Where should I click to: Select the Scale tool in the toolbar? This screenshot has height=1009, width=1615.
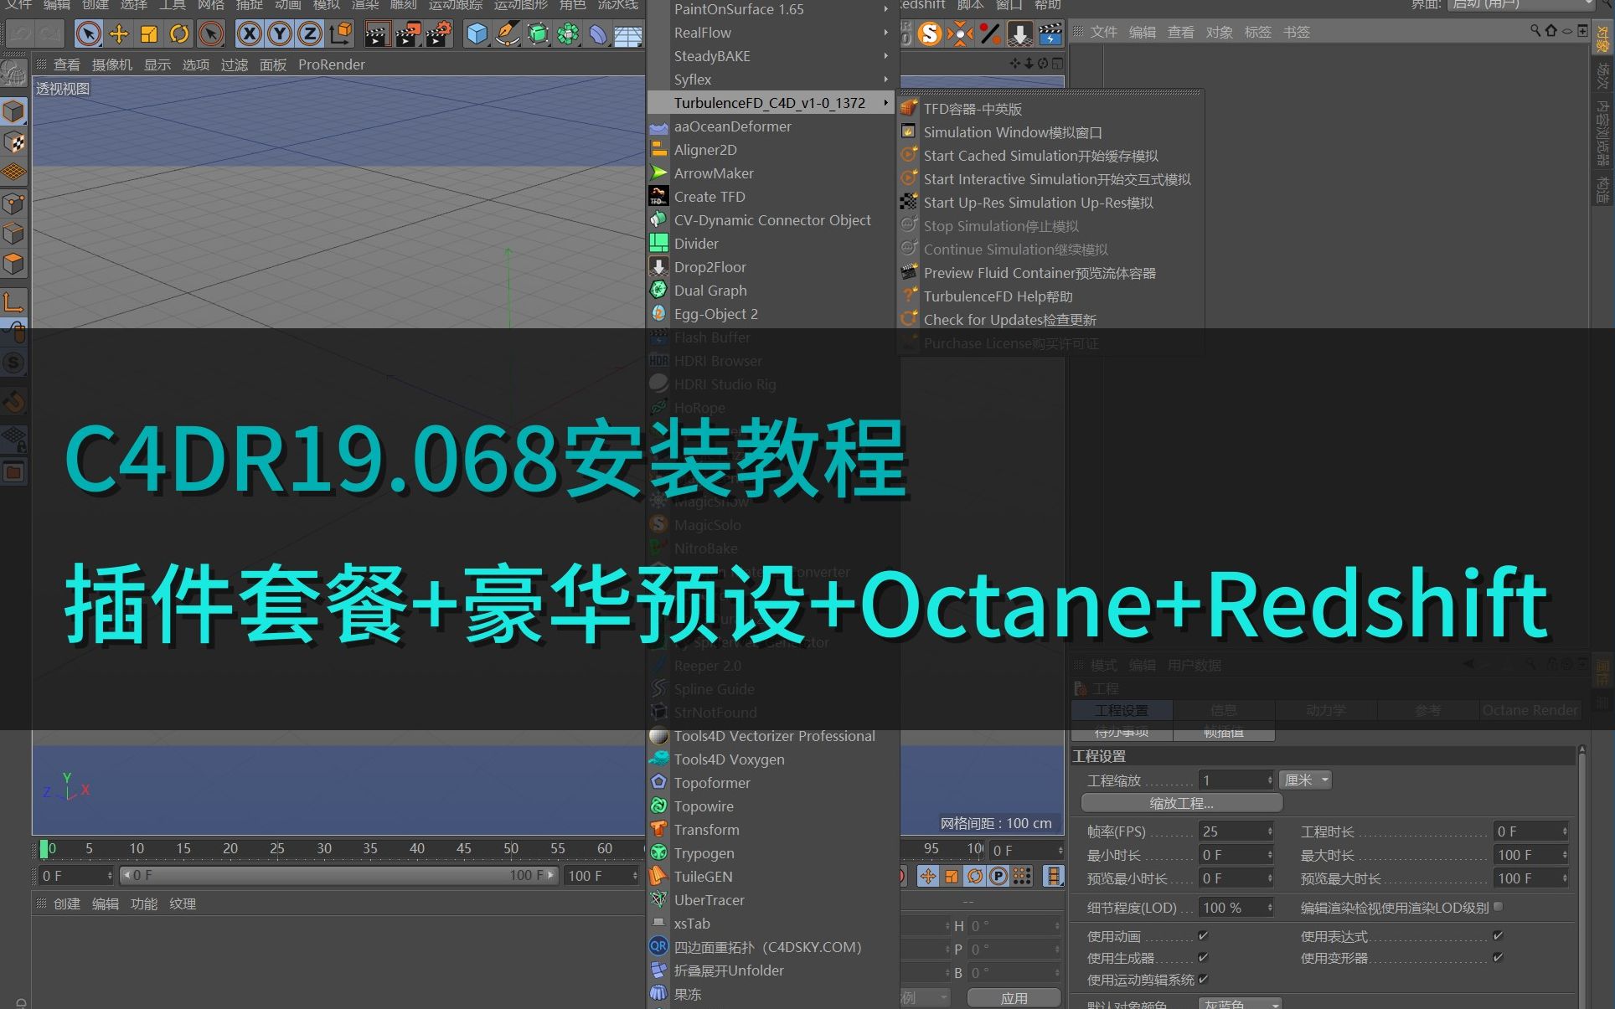point(149,33)
